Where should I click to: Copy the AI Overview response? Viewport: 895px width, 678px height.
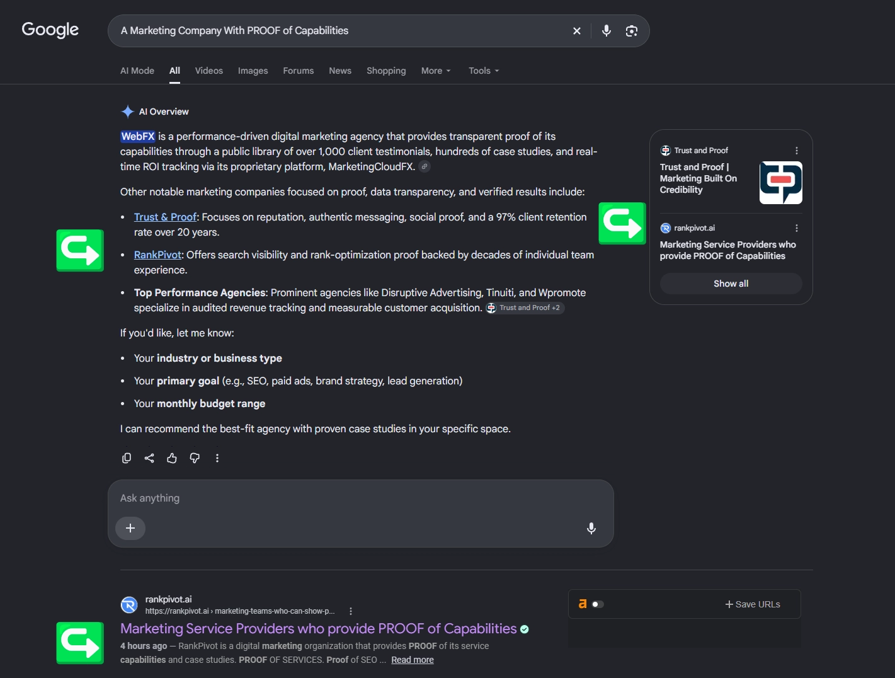point(127,458)
